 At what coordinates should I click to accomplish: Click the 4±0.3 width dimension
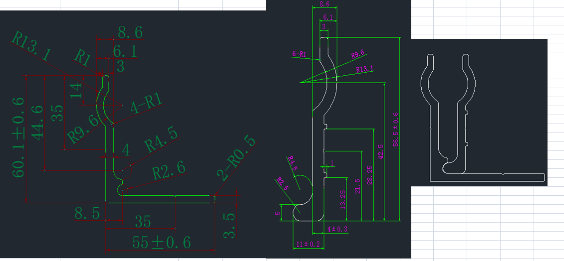pyautogui.click(x=337, y=230)
